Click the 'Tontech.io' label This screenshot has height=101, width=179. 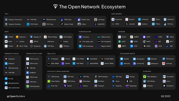pyautogui.click(x=145, y=20)
